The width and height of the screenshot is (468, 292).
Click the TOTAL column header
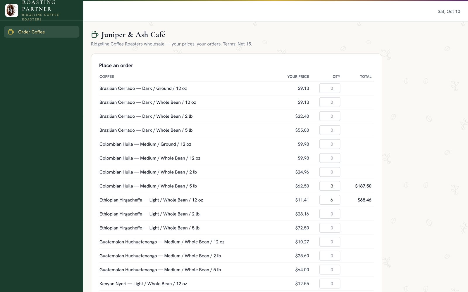click(366, 77)
